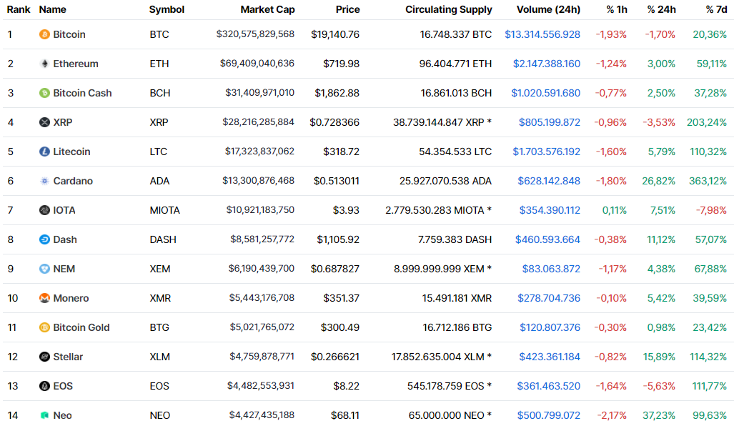Viewport: 734px width, 426px height.
Task: Sort by Circulating Supply column header
Action: point(448,9)
